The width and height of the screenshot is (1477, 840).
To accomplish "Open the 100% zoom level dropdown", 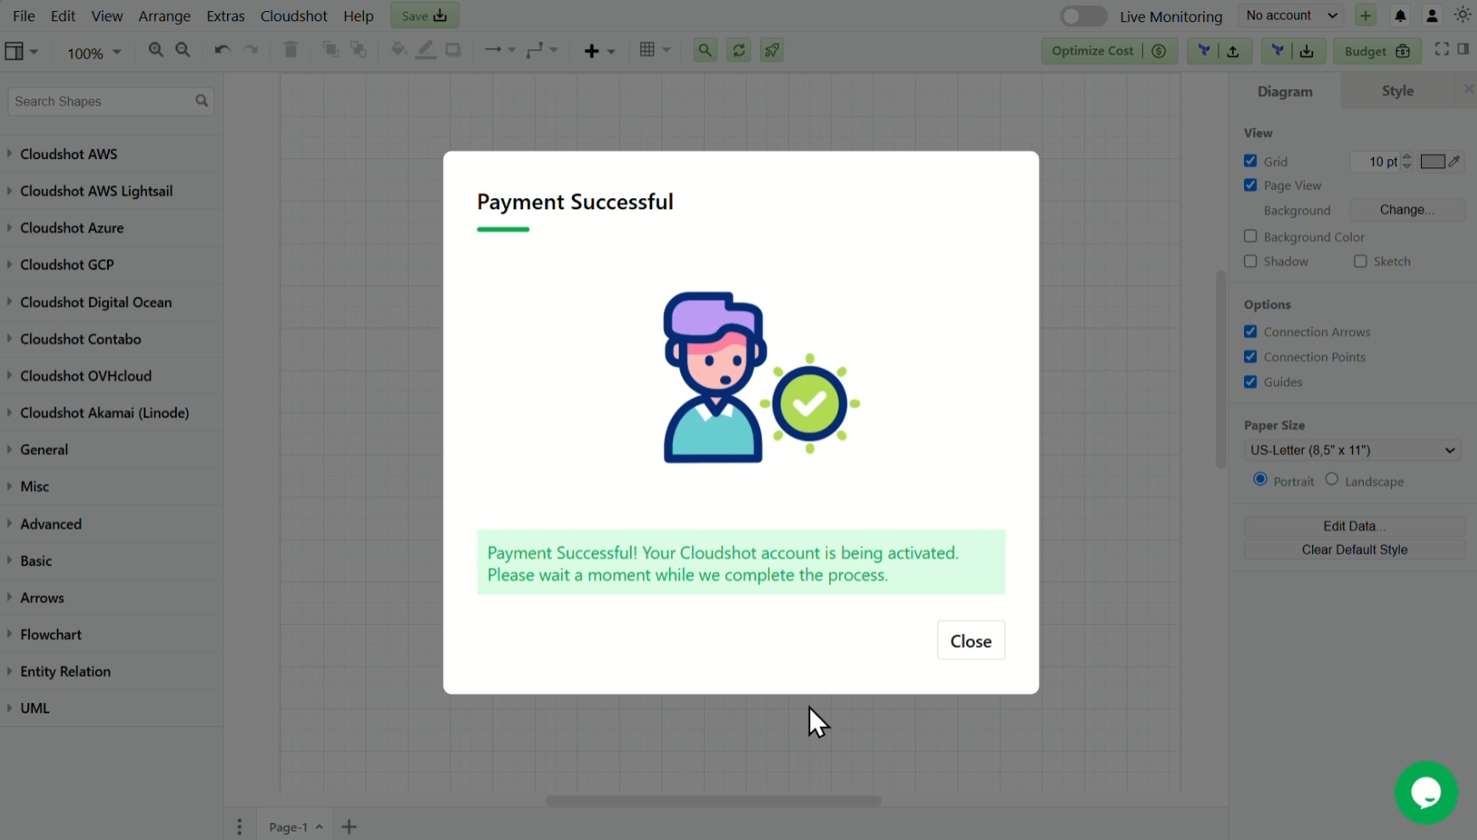I will point(94,53).
